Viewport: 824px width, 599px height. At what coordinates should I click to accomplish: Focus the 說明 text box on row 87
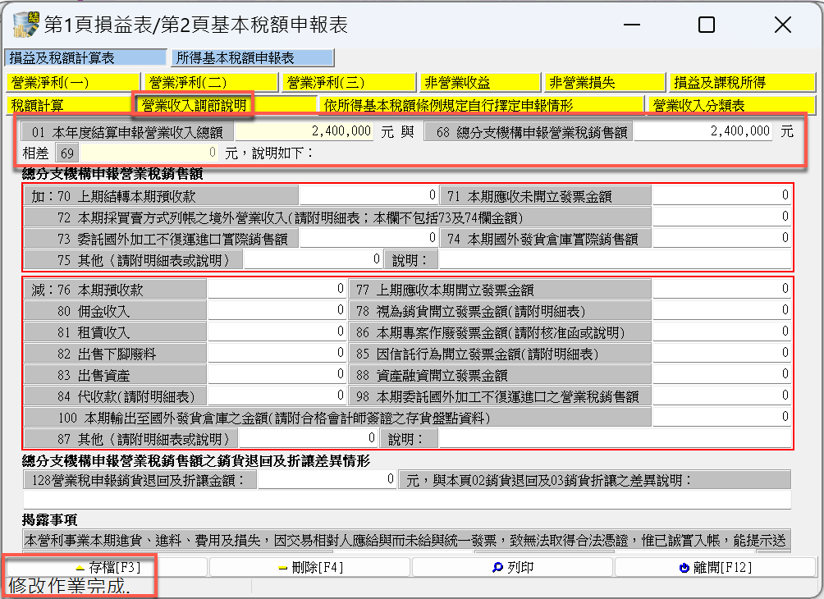(615, 438)
